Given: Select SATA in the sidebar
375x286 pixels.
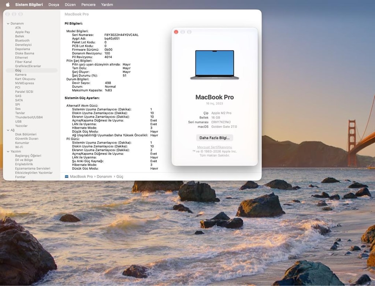Looking at the screenshot, I should click(19, 100).
